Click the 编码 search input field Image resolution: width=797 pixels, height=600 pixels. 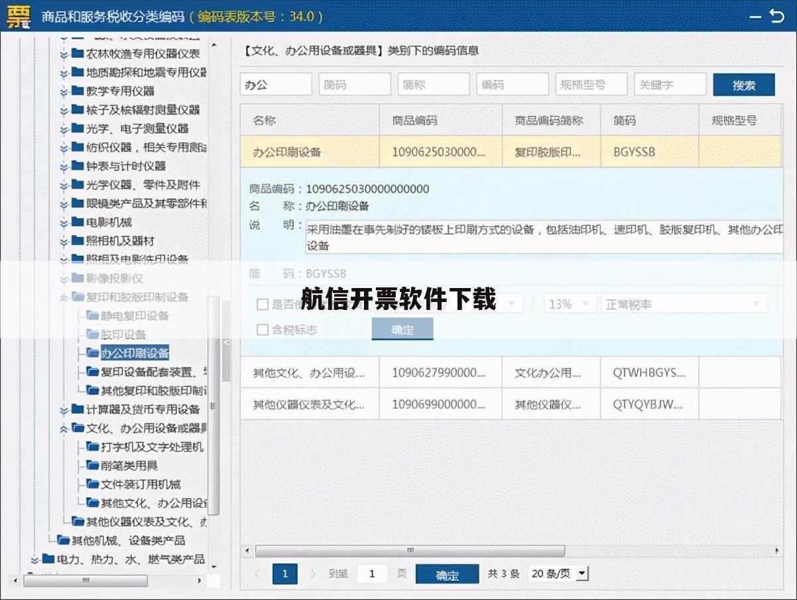point(513,84)
